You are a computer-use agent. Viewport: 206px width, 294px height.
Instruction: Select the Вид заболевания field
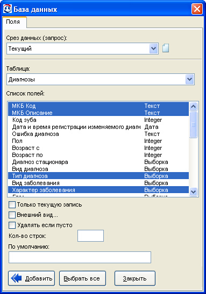coord(98,183)
